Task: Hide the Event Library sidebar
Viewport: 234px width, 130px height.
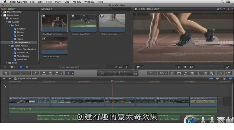Action: tap(6, 67)
